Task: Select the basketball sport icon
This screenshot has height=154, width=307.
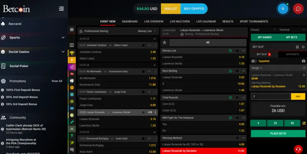Action: pos(72,88)
